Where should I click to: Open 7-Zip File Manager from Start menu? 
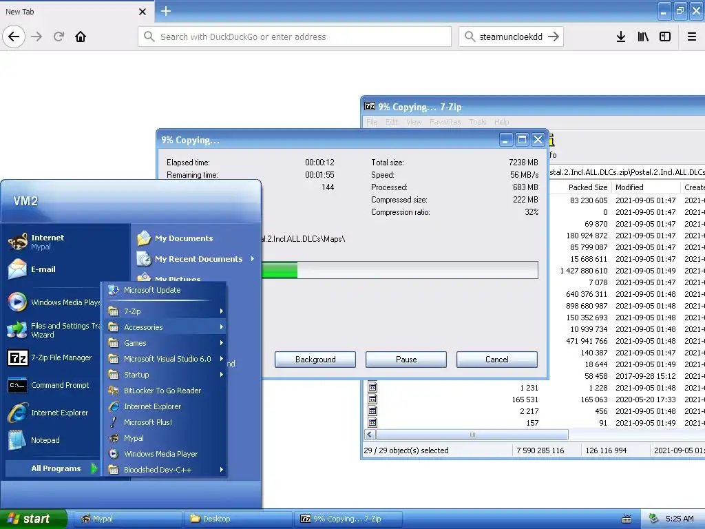tap(54, 357)
